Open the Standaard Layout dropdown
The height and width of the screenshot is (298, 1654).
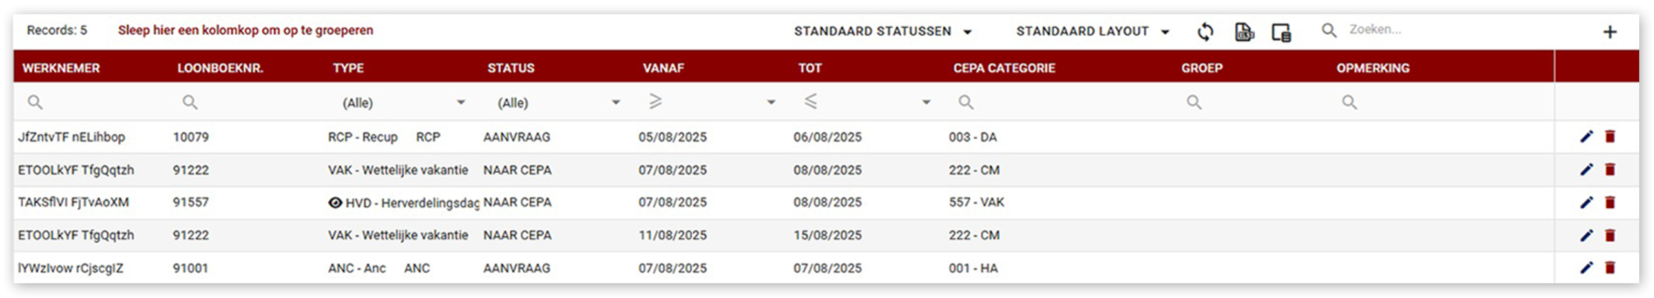pyautogui.click(x=1093, y=32)
